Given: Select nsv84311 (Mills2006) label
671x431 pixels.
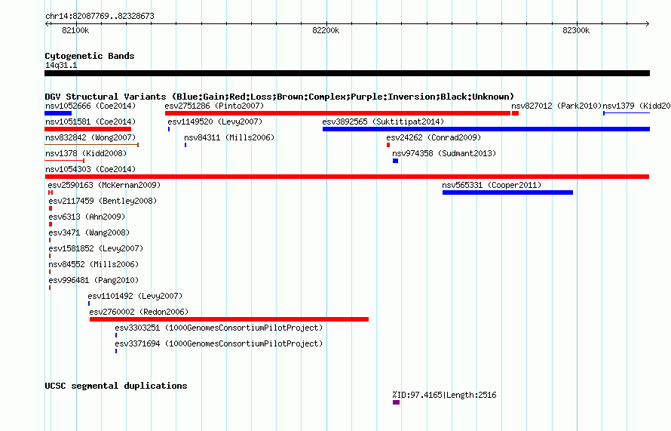Looking at the screenshot, I should (x=229, y=137).
